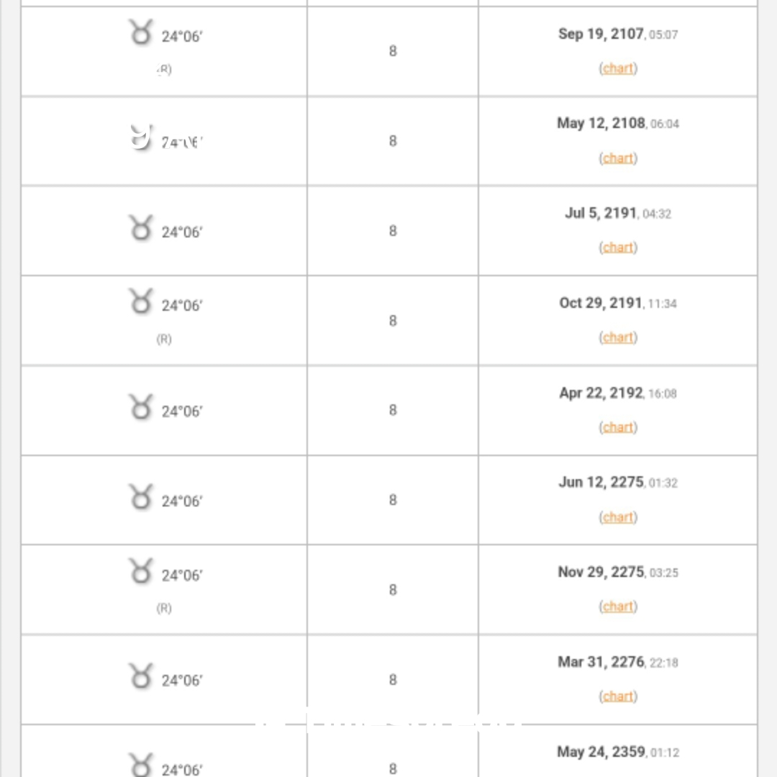
Task: Click Taurus symbol in Apr 22, 2192 row
Action: tap(141, 407)
